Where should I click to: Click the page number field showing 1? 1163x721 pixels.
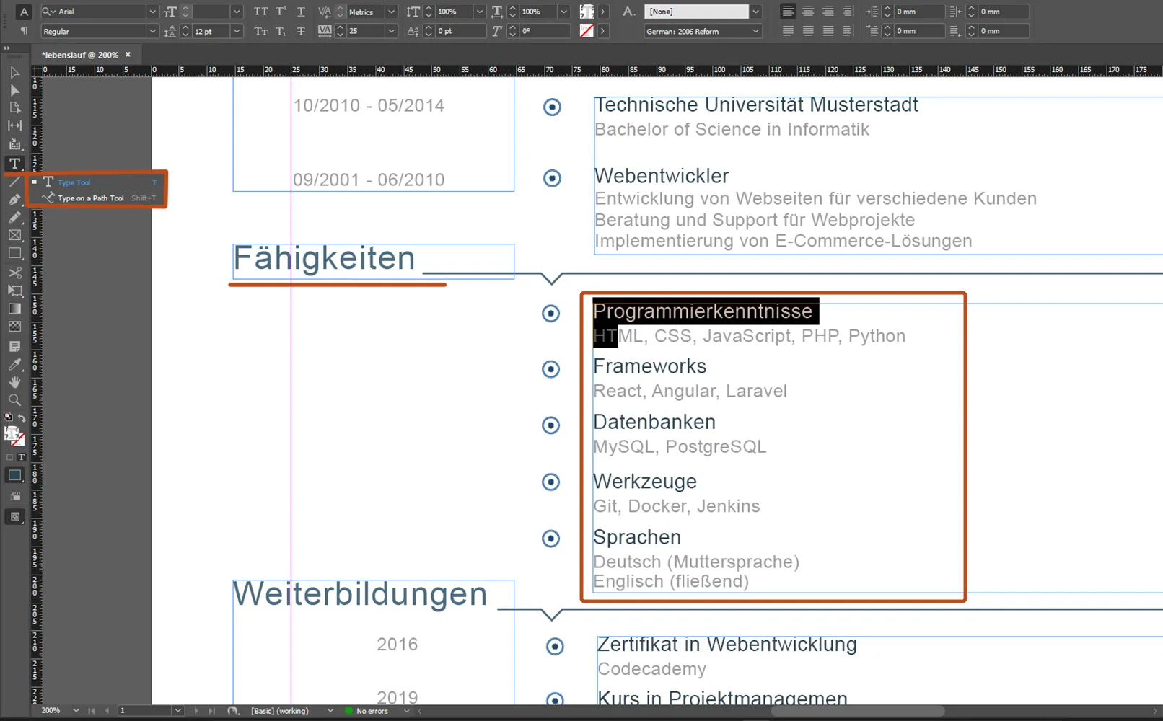(x=145, y=711)
